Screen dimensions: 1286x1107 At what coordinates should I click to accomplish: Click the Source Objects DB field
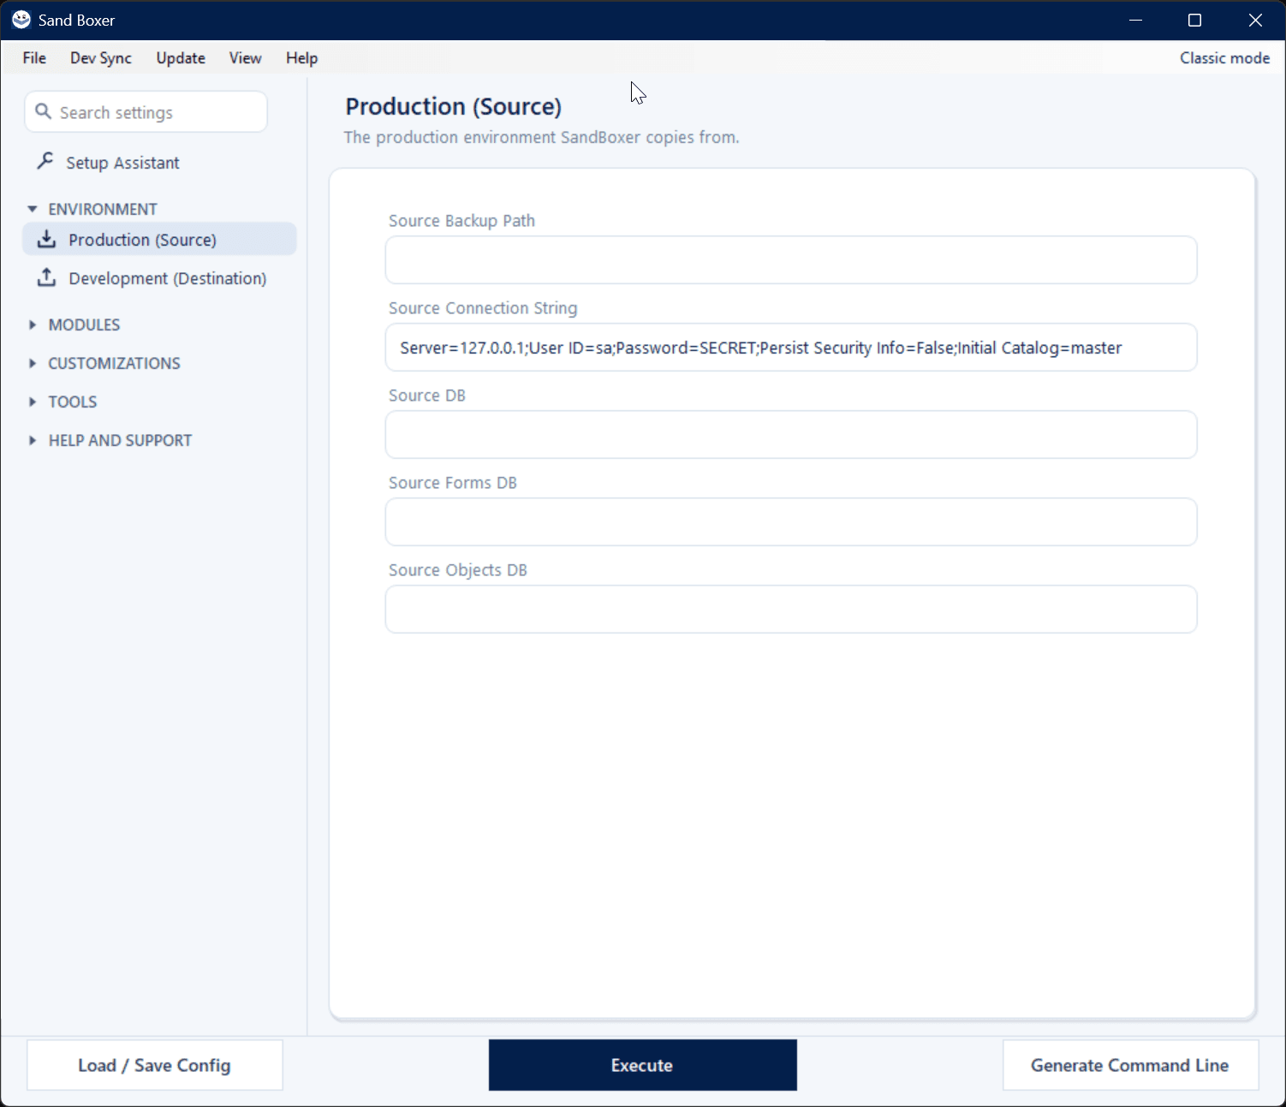pyautogui.click(x=791, y=610)
